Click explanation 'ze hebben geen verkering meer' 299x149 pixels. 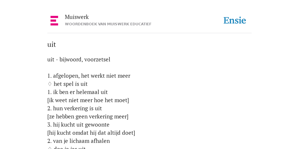coord(88,117)
